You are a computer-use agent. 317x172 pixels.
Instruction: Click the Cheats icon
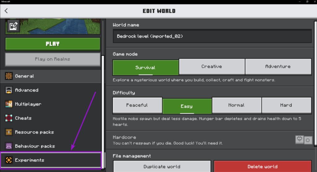pos(9,118)
